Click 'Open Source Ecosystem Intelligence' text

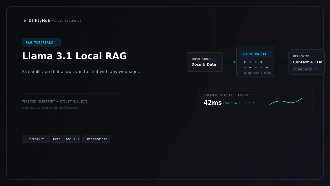(50, 108)
